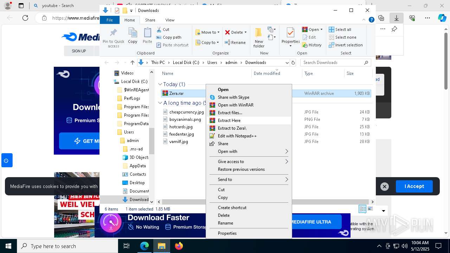
Task: Click Paste shortcut in the ribbon
Action: [172, 45]
